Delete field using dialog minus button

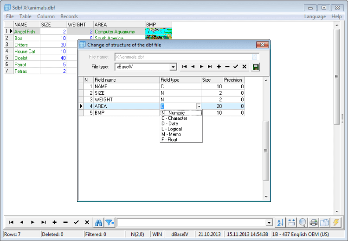click(x=227, y=67)
